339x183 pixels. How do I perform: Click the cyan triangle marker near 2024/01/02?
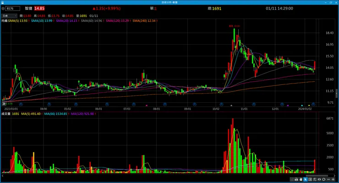(x=302, y=105)
